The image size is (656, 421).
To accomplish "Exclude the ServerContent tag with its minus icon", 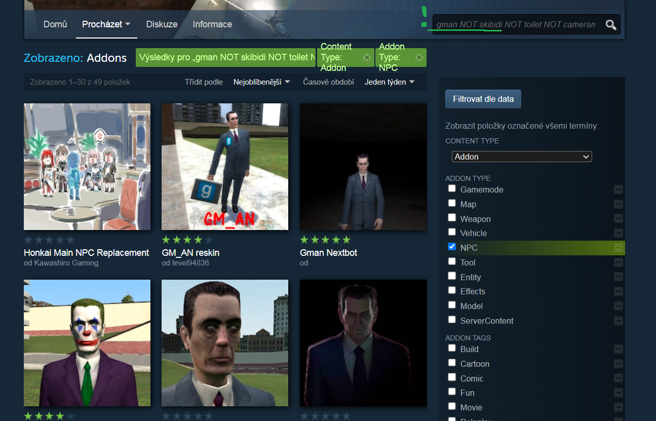I will click(x=619, y=321).
